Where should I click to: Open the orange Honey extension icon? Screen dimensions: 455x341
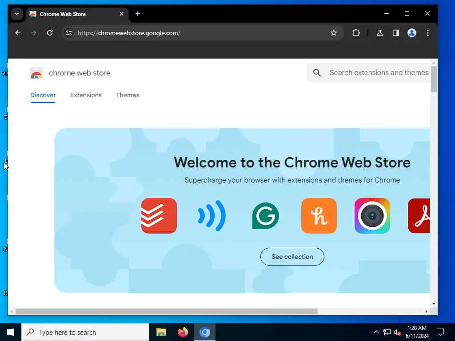tap(319, 216)
